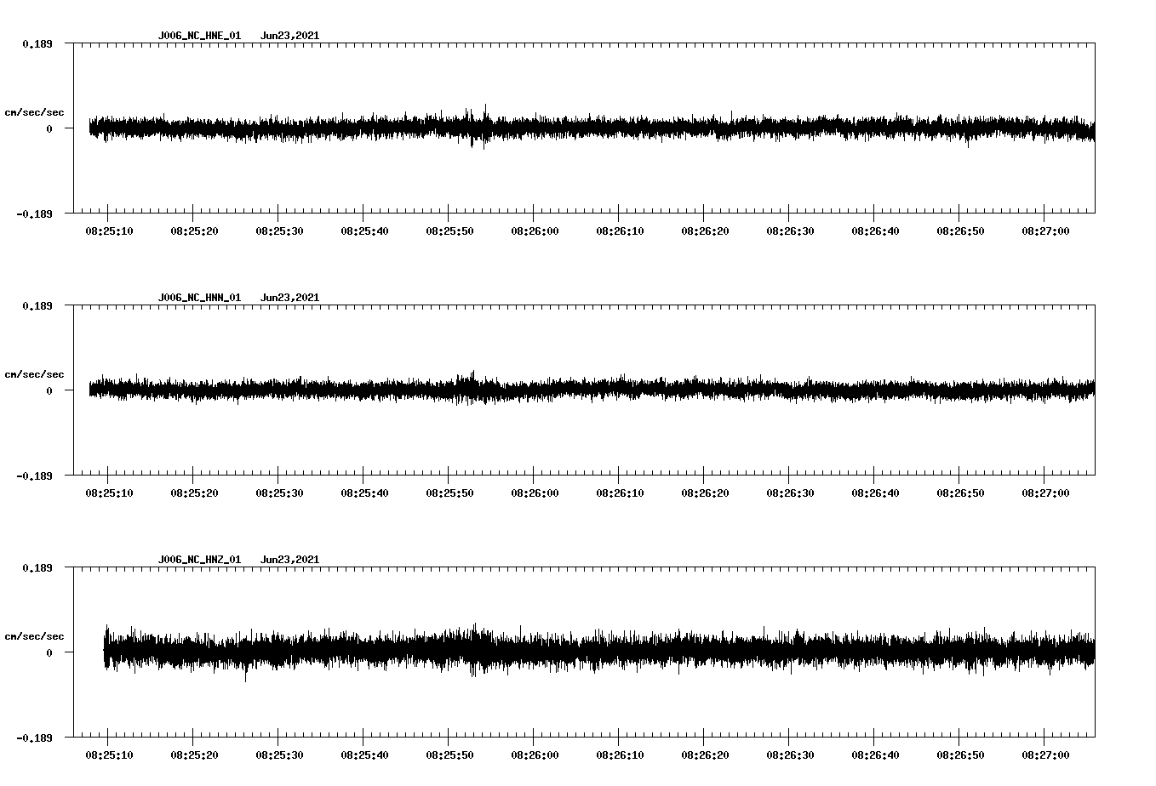
Task: Click the 08:26:00 time label under HNE plot
Action: pos(535,231)
